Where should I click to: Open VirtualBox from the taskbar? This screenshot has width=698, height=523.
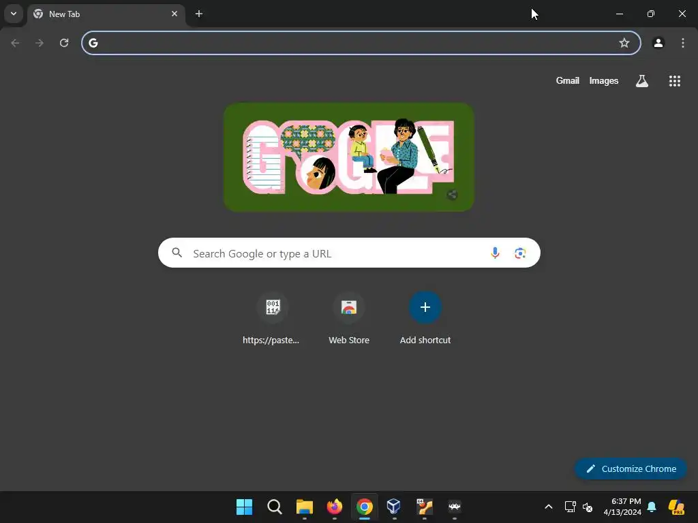(x=394, y=507)
